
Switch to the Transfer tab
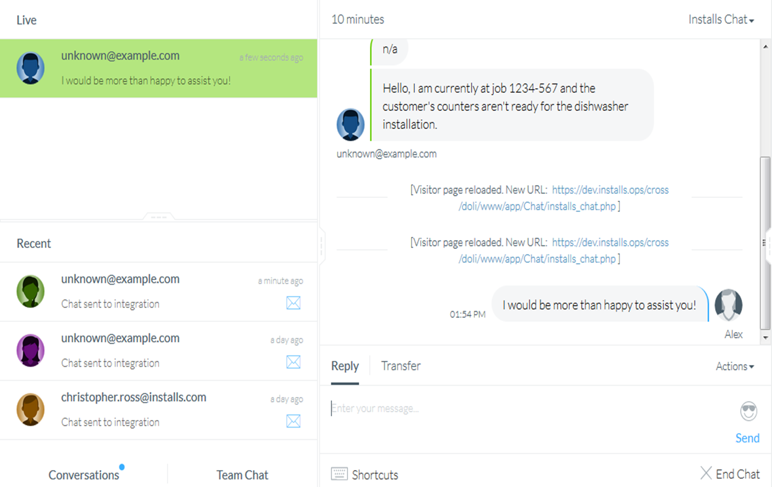(x=401, y=366)
